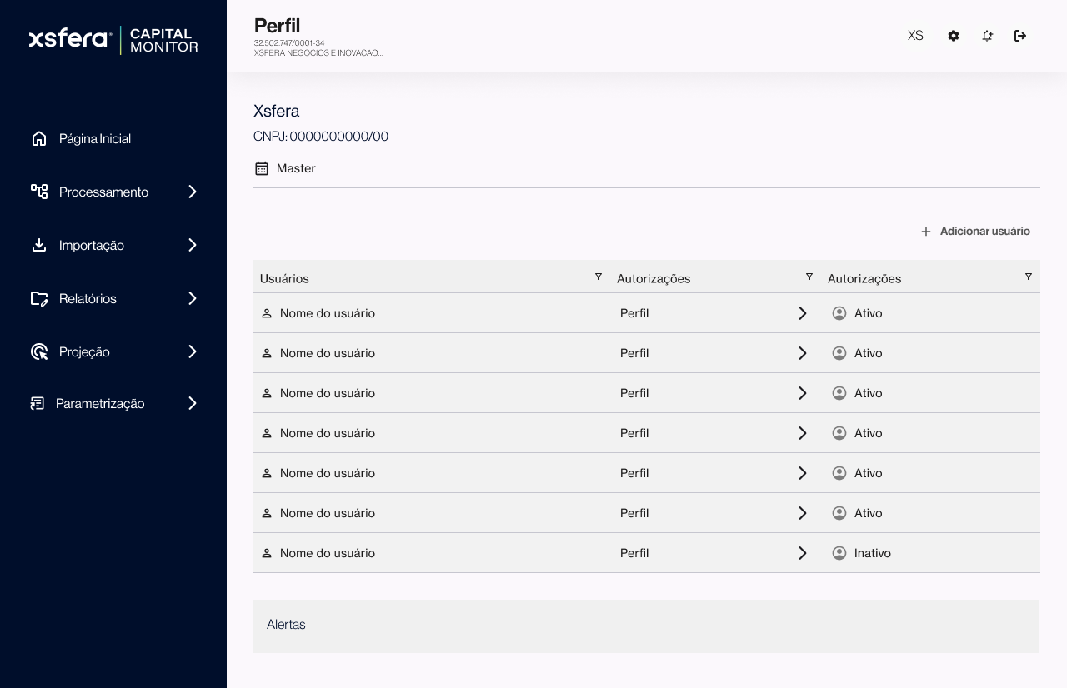Click the Relatórios folder icon
This screenshot has height=688, width=1067.
39,298
